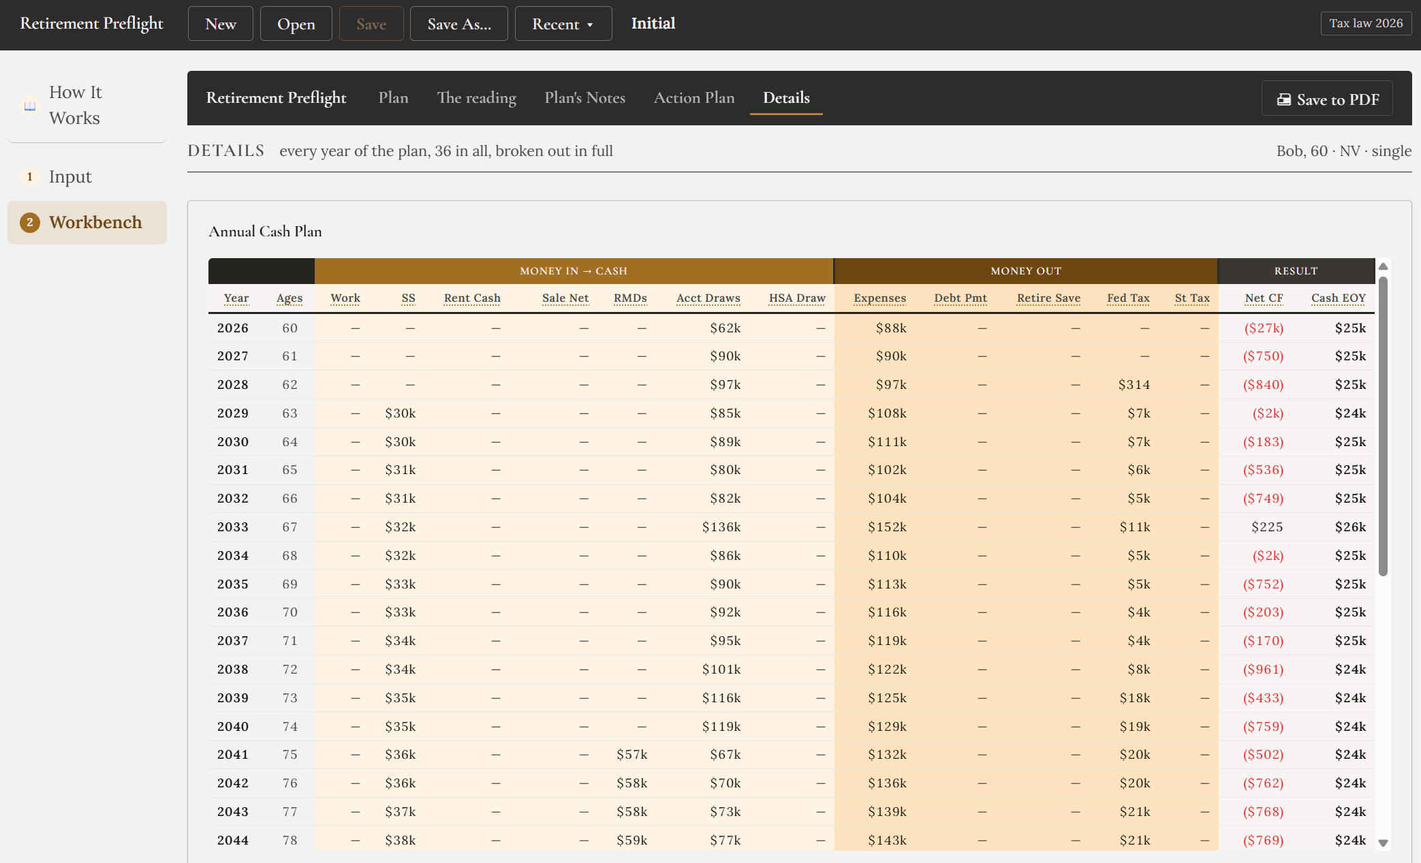
Task: Click the Rent Cash column header
Action: click(x=472, y=298)
